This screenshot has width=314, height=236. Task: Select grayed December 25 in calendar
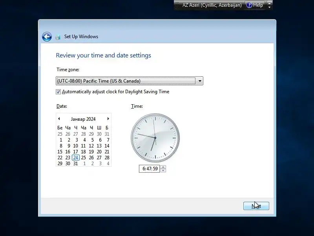tap(60, 134)
